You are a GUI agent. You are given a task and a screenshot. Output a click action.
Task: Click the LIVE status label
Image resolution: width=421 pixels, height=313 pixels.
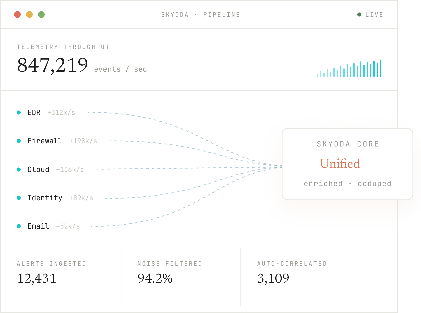(x=374, y=15)
